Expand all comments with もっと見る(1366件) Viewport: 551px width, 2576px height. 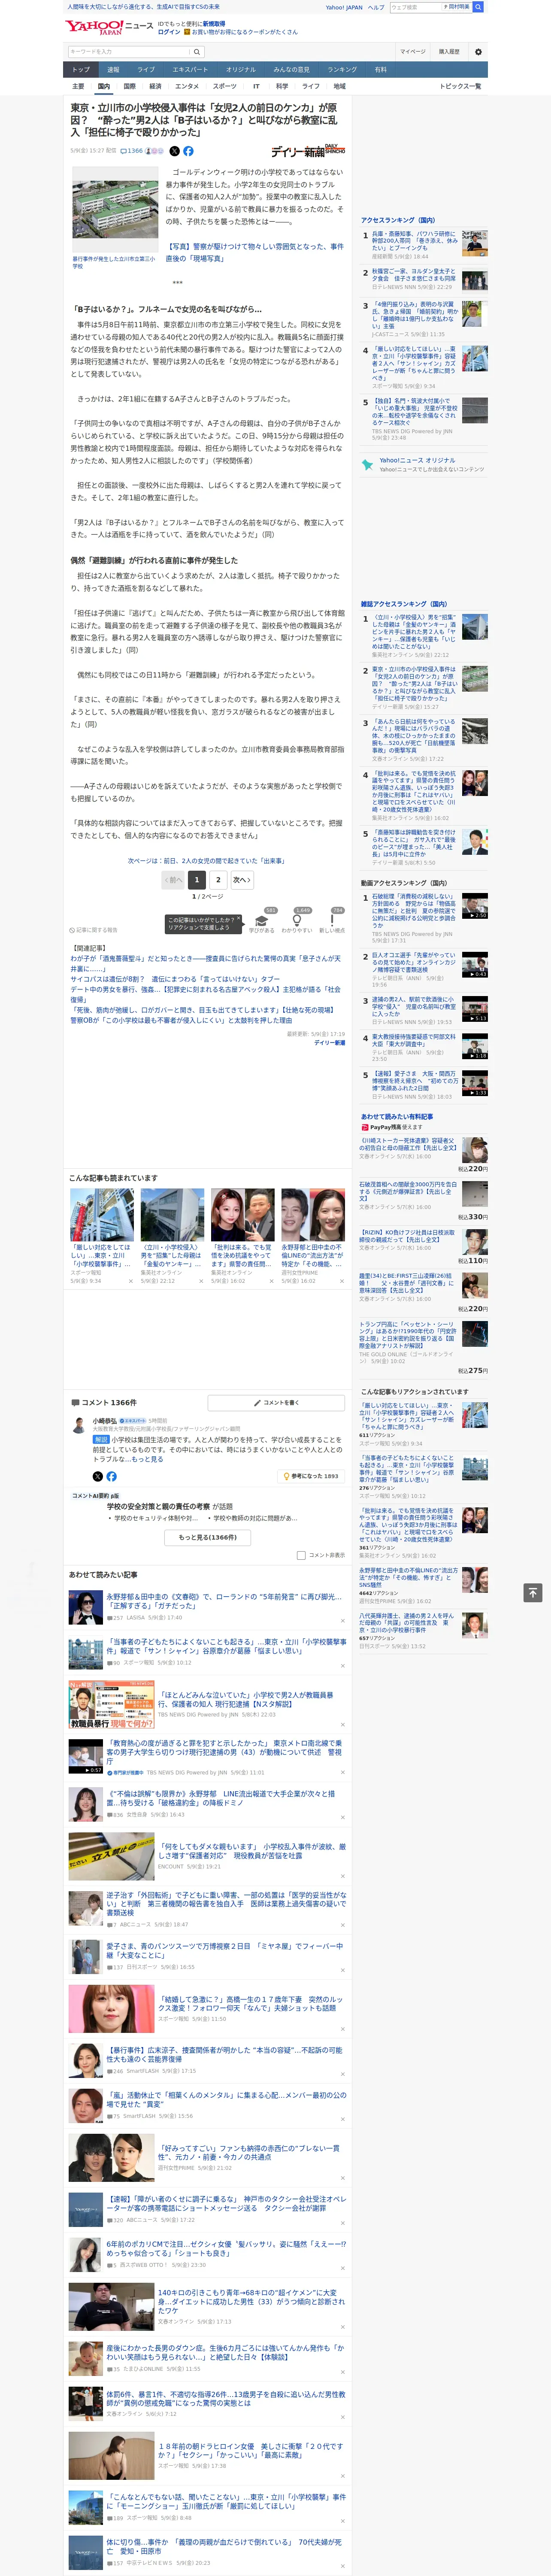tap(208, 1537)
